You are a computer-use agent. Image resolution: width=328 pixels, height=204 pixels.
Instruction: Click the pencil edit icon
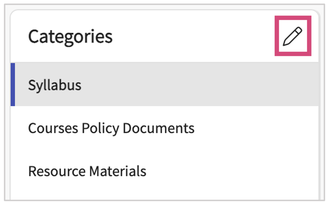click(292, 36)
